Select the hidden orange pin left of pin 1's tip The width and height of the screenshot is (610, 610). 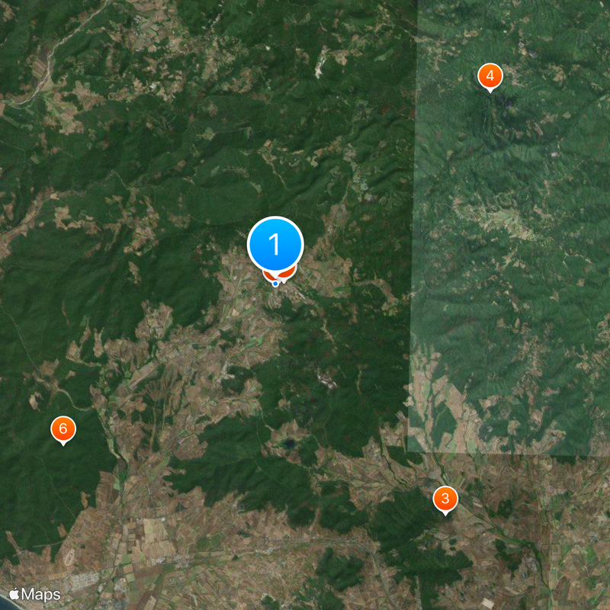tap(267, 276)
